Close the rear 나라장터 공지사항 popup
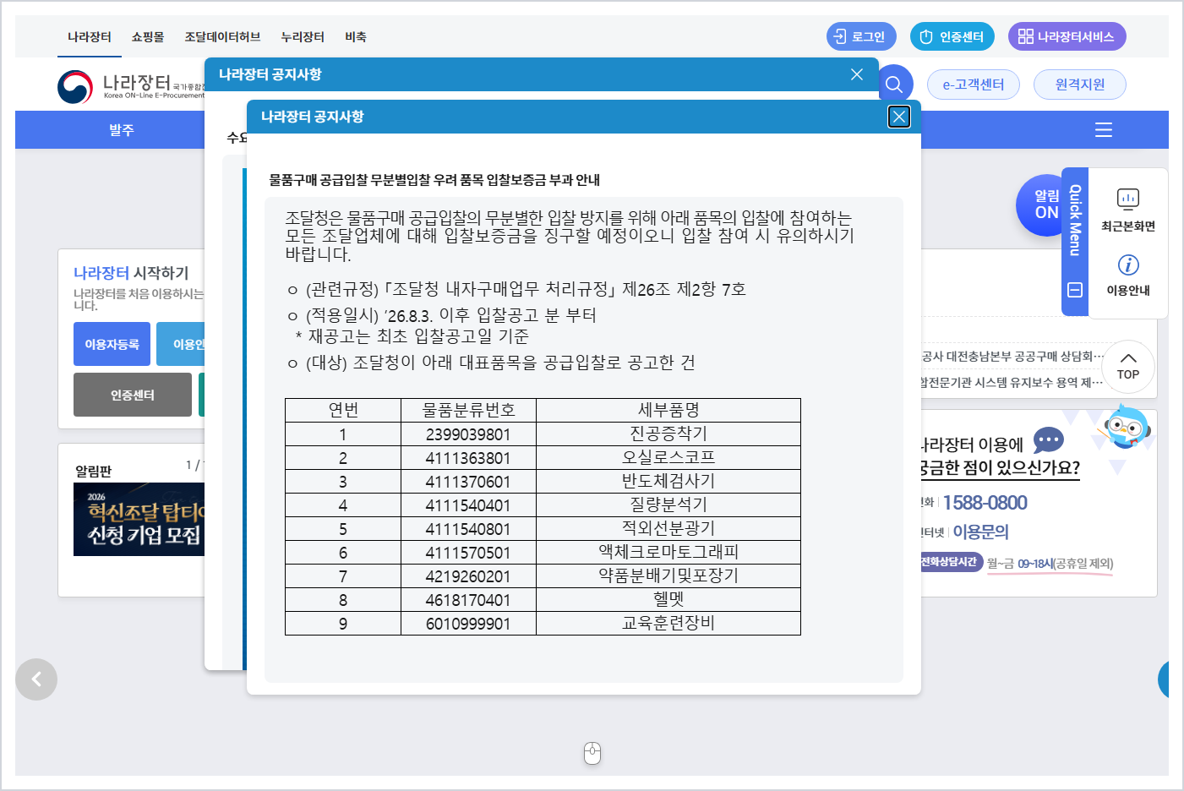The image size is (1184, 791). pos(857,74)
